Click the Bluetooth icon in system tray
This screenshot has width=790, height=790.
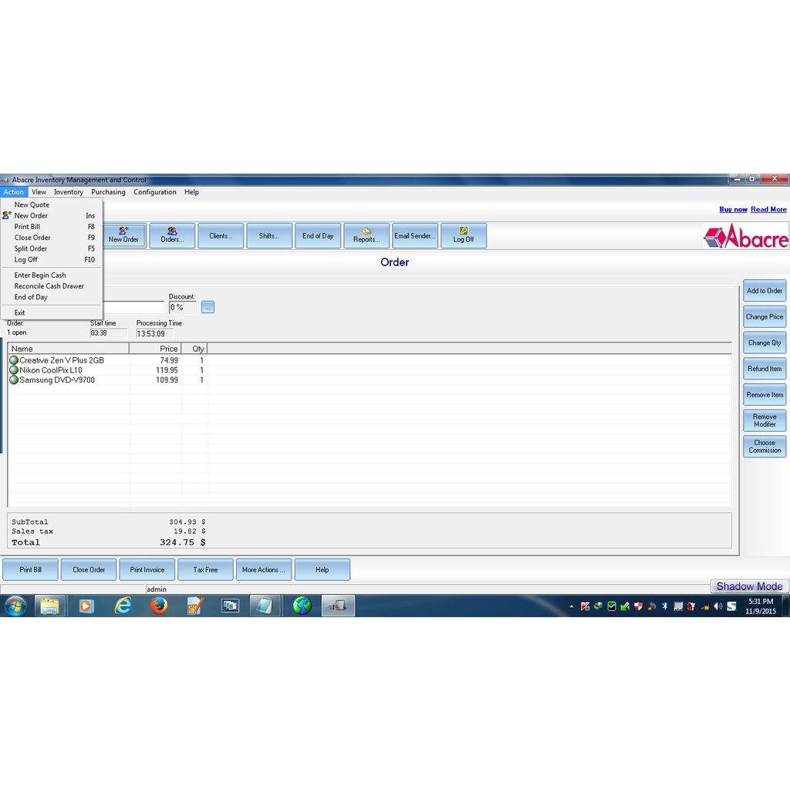664,606
